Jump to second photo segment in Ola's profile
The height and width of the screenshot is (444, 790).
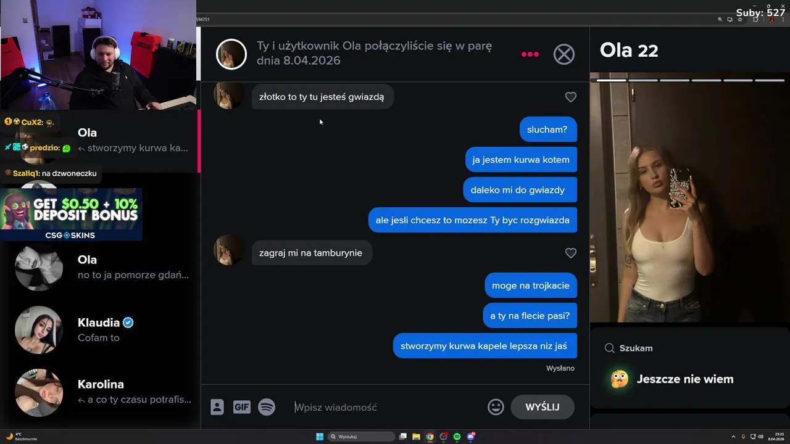pyautogui.click(x=642, y=80)
